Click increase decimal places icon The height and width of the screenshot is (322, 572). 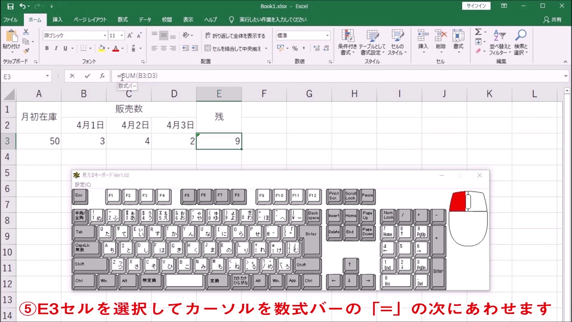coord(316,48)
